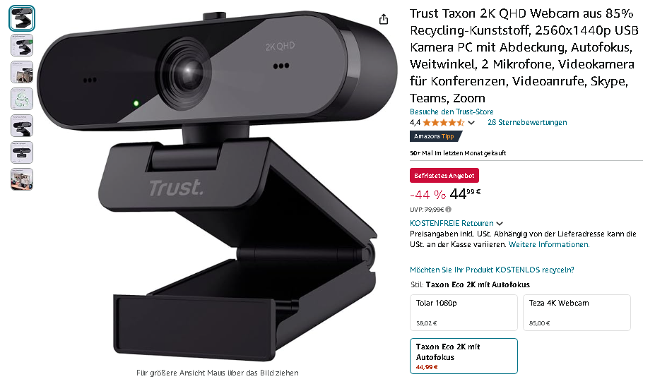Expand the rating dropdown arrow next to stars
This screenshot has height=379, width=655.
tap(471, 123)
